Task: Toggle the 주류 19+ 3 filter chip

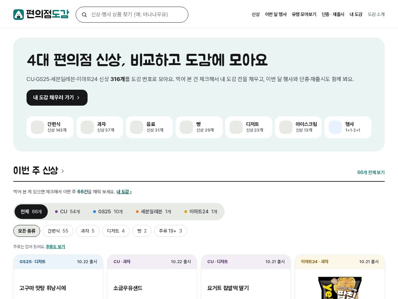Action: (x=170, y=231)
